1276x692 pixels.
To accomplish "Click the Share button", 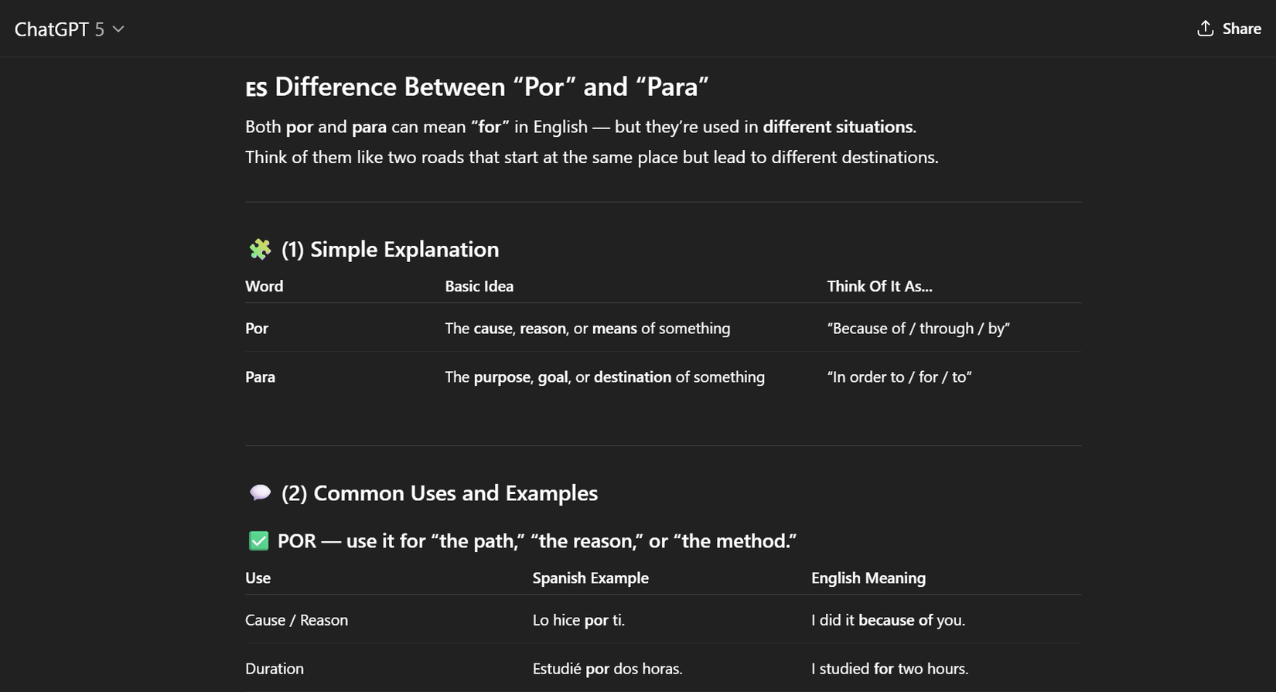I will [x=1228, y=28].
